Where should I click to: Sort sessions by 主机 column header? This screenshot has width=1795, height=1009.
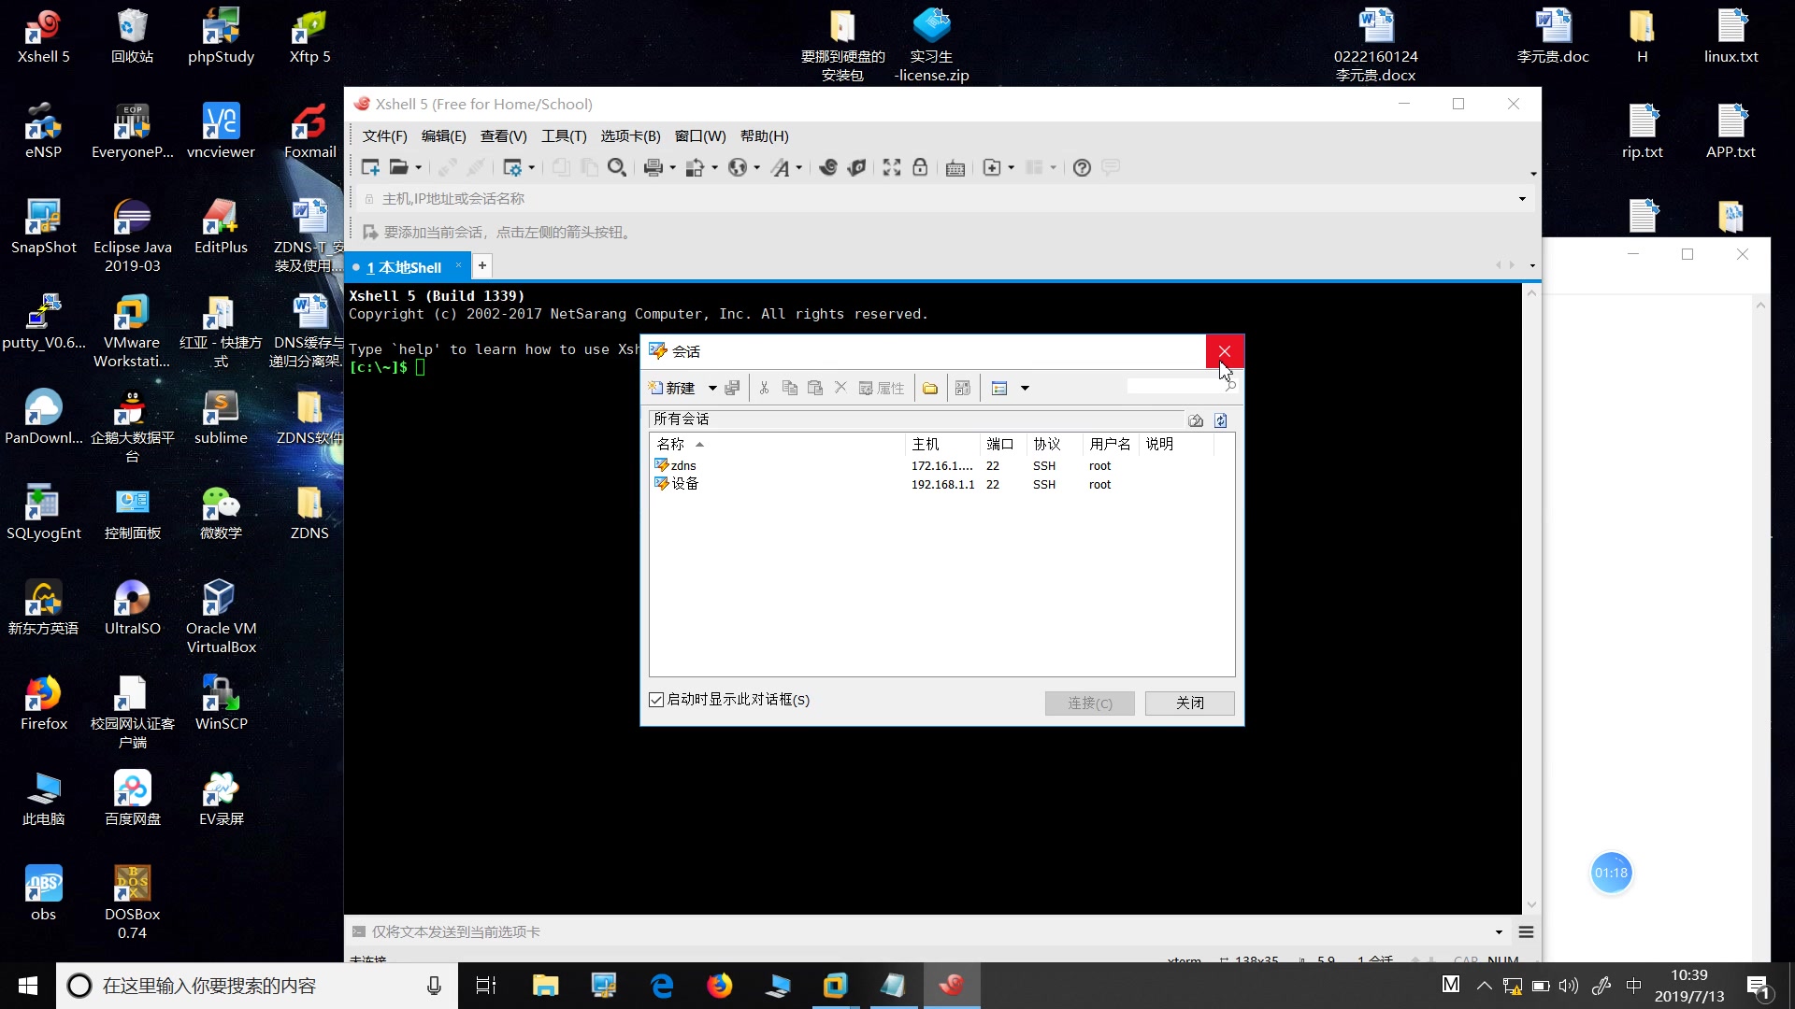point(926,444)
